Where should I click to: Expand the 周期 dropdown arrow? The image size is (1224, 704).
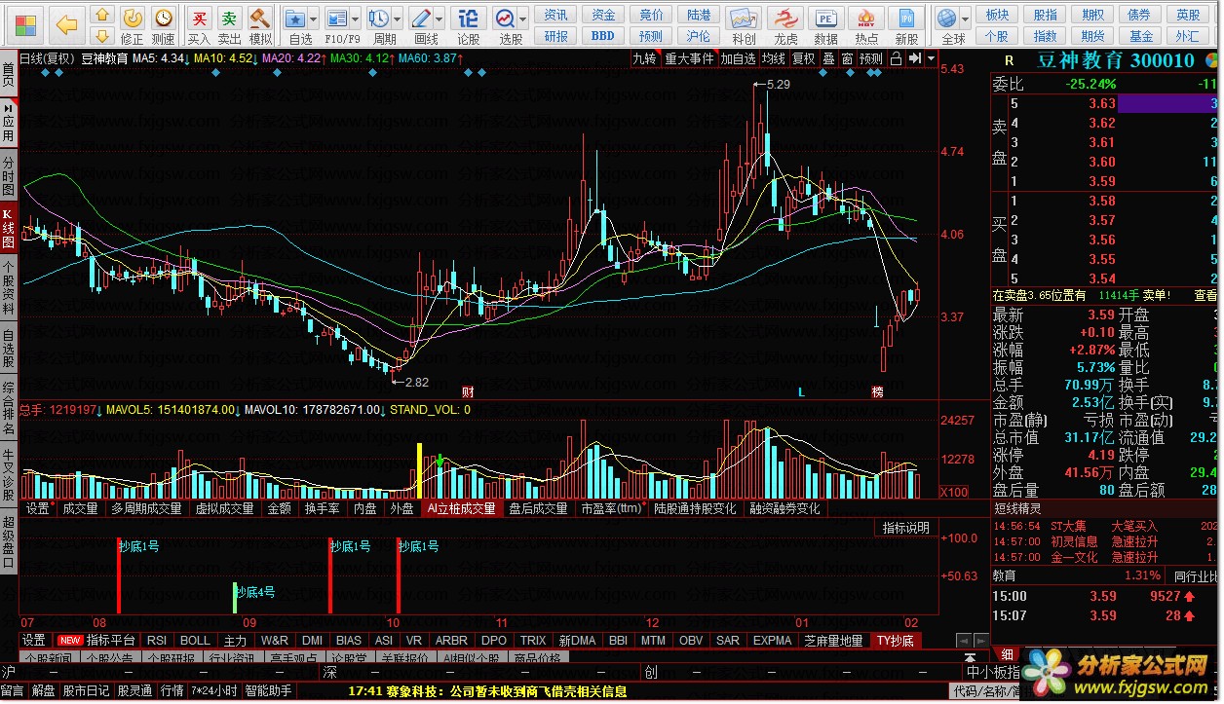(x=397, y=19)
